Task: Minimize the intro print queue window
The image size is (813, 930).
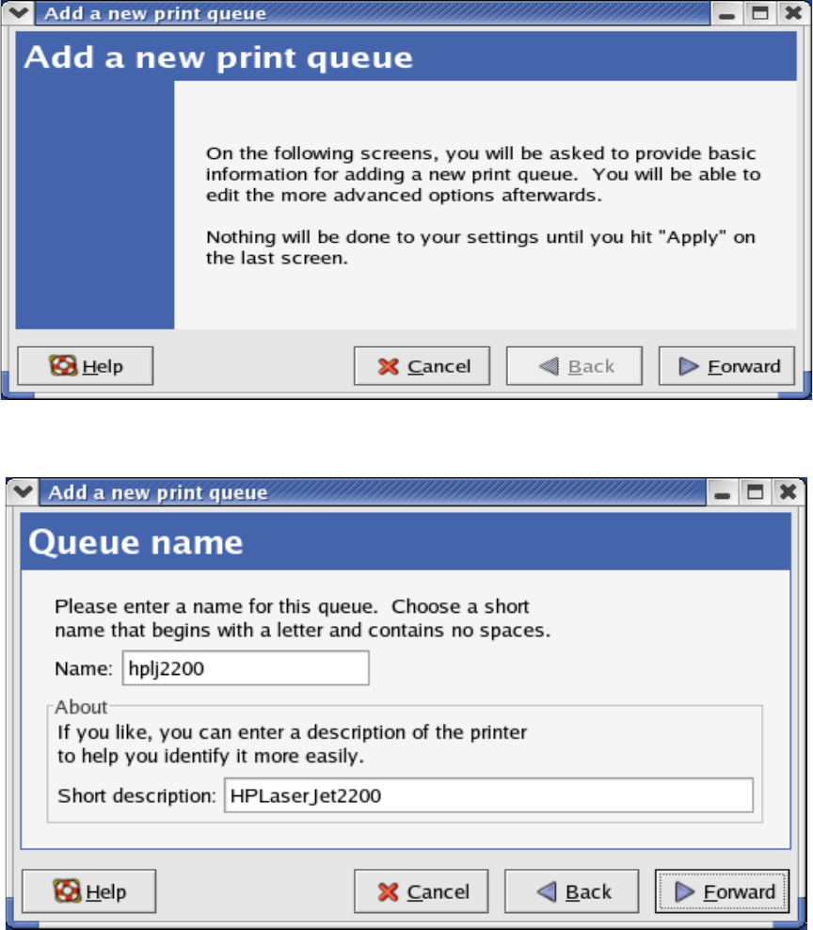Action: 727,13
